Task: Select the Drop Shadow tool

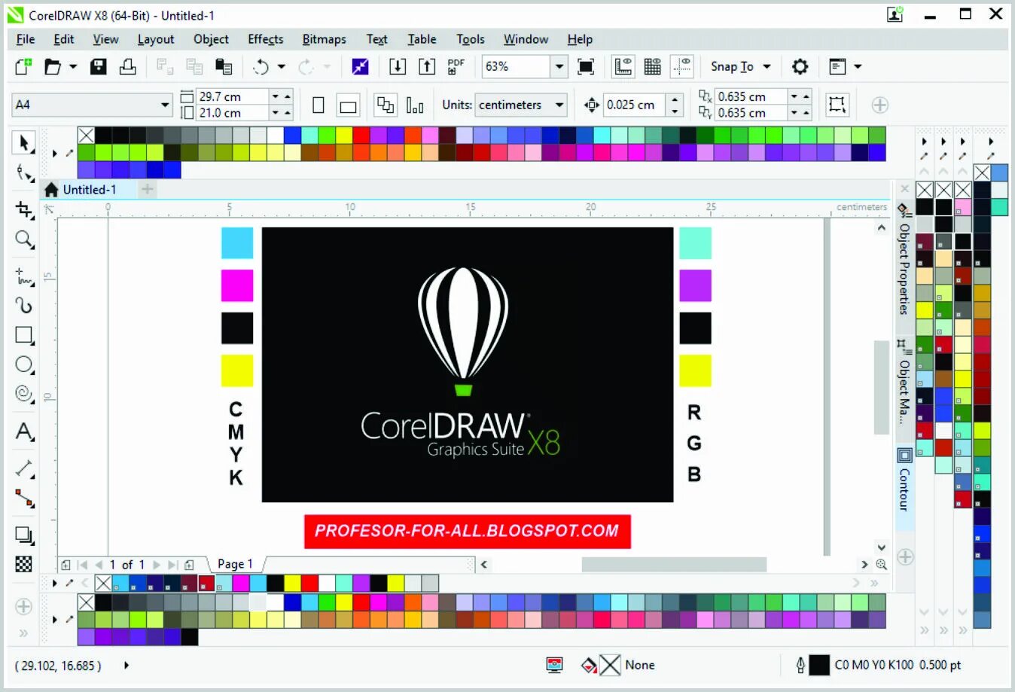Action: [24, 535]
